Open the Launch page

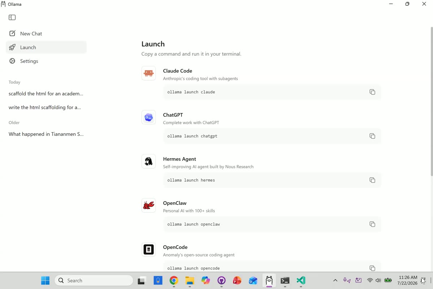pyautogui.click(x=46, y=47)
